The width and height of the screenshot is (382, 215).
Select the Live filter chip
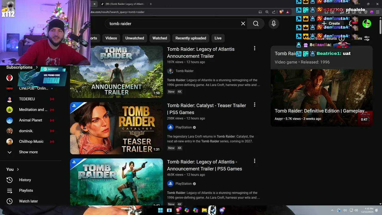pos(218,38)
